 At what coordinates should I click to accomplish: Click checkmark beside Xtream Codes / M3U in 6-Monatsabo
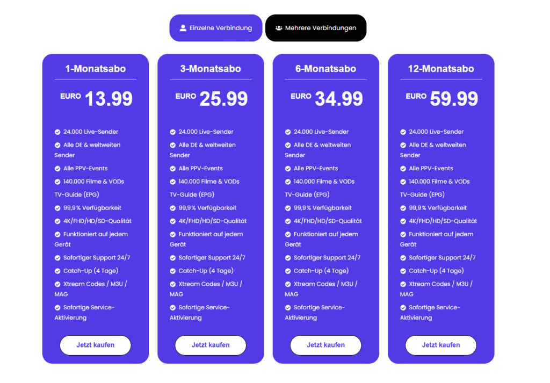pos(288,284)
